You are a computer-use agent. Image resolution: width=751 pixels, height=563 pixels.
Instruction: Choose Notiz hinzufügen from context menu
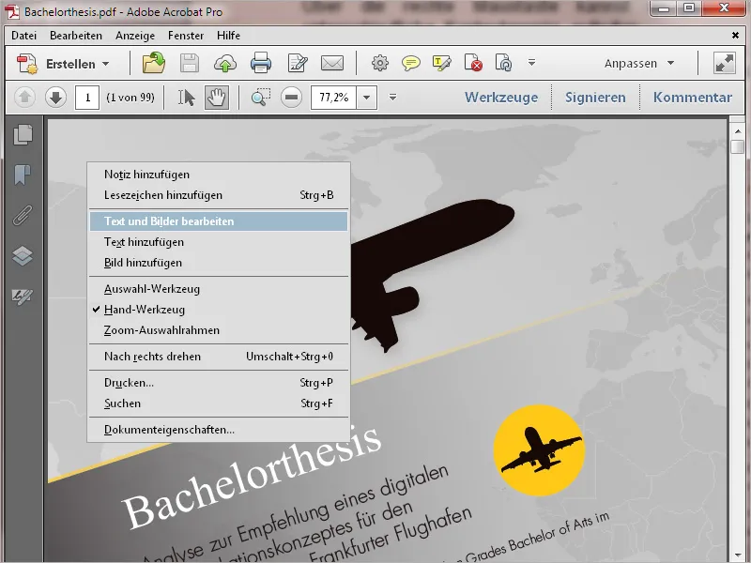click(219, 175)
